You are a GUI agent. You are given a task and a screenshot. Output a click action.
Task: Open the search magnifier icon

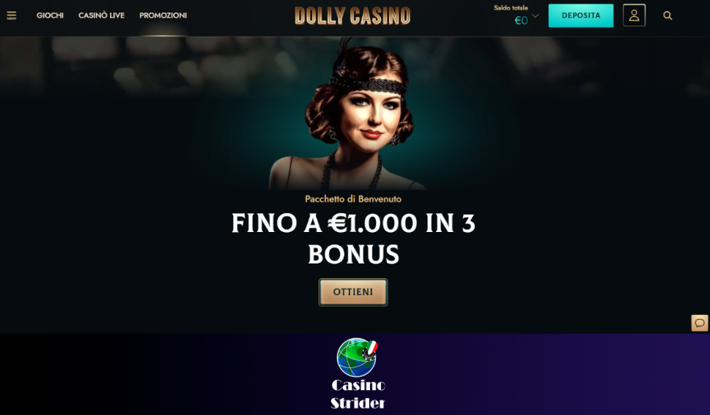(668, 16)
